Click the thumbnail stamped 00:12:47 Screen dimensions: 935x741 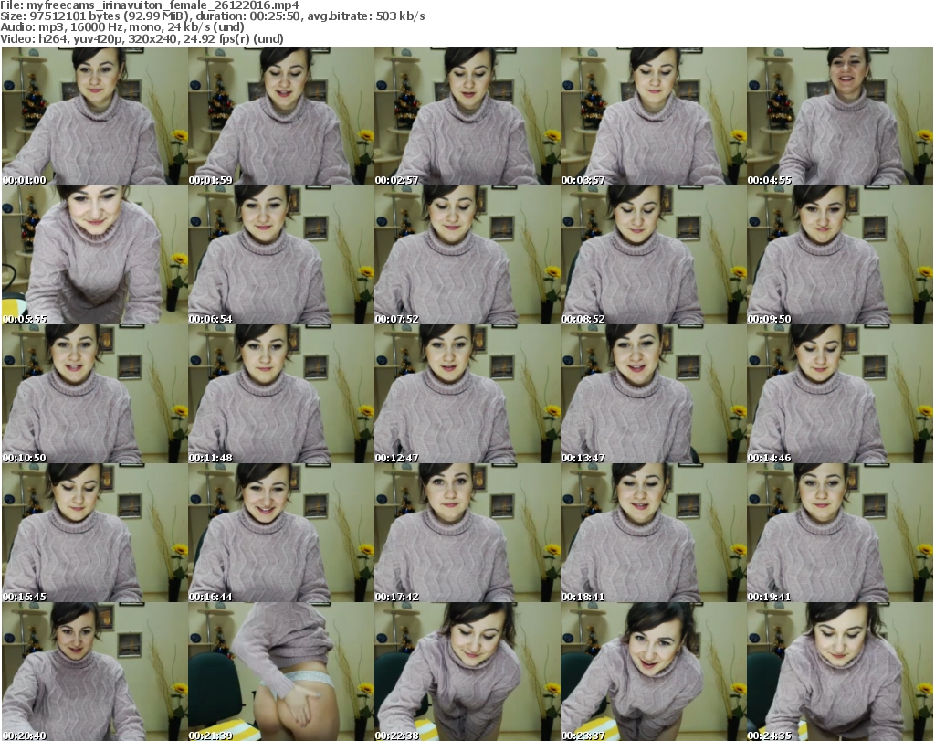(x=467, y=395)
